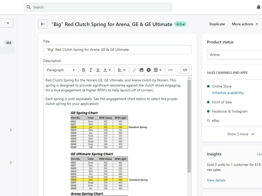This screenshot has width=262, height=196.
Task: Expand Show 3 more channels
Action: (x=241, y=134)
